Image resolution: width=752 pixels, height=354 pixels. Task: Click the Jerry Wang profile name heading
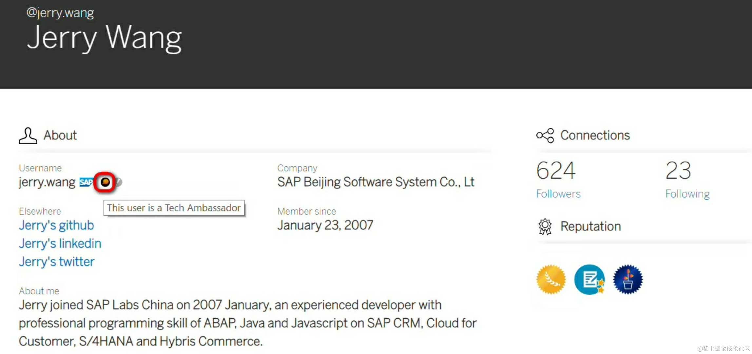tap(104, 38)
